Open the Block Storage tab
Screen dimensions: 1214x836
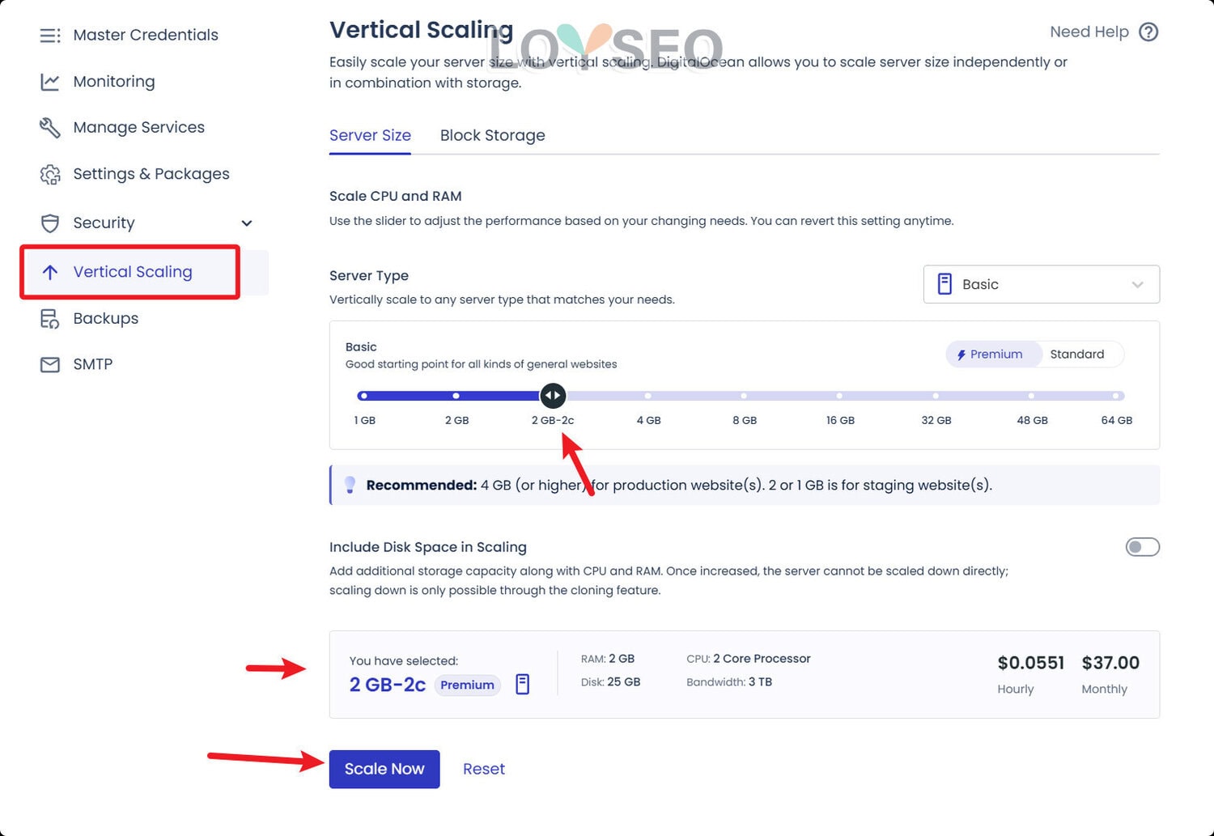pyautogui.click(x=492, y=136)
